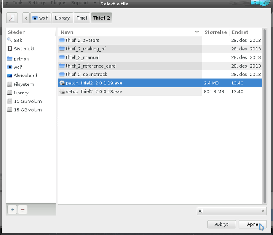
Task: Remove a bookmark with the minus button
Action: pos(23,210)
